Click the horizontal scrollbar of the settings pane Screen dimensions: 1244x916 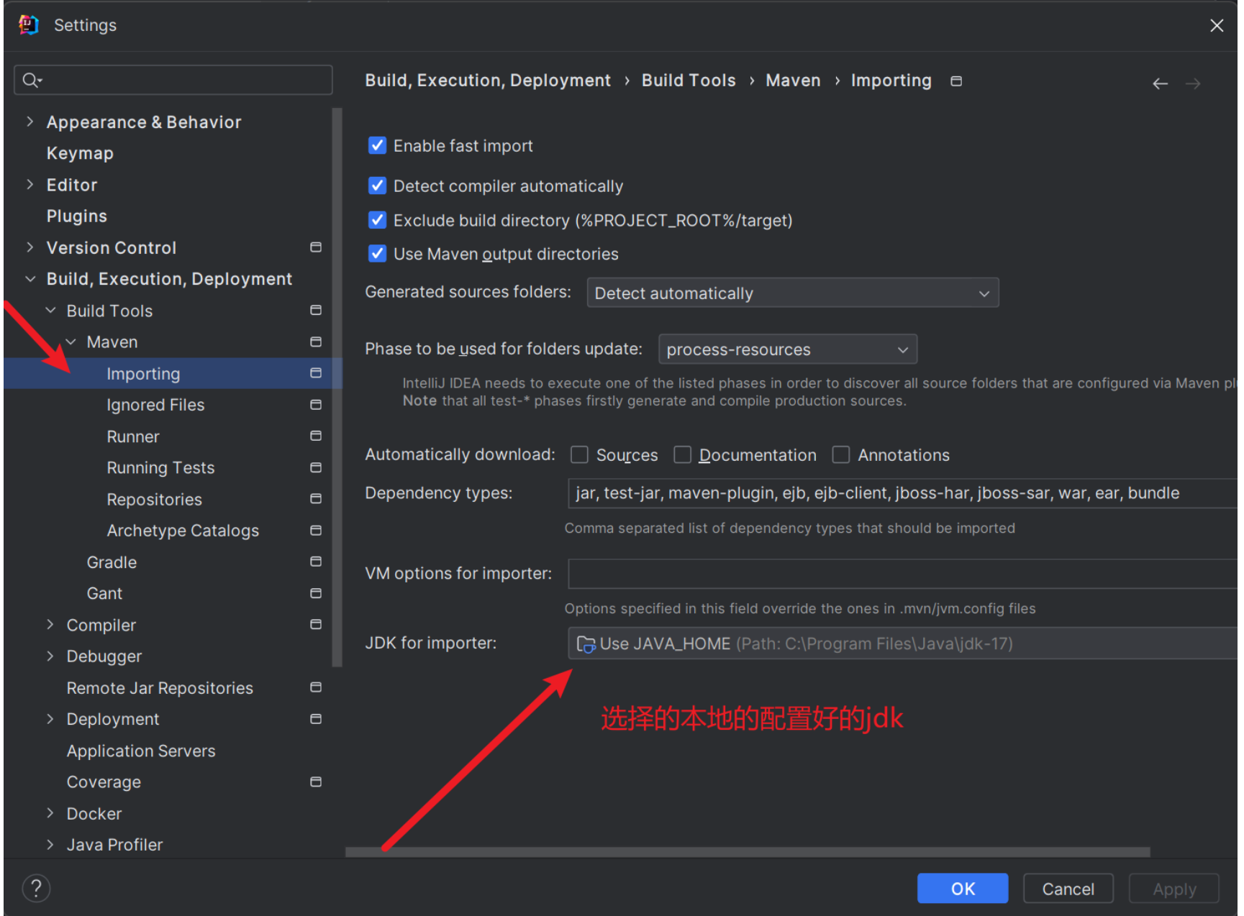click(x=748, y=852)
